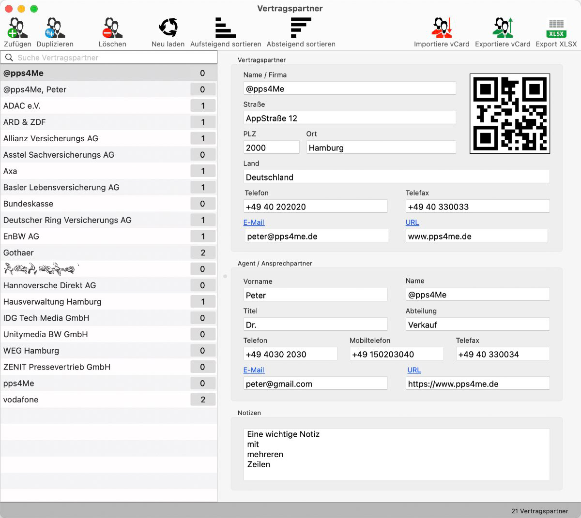The width and height of the screenshot is (581, 518).
Task: Select Gothaer partner
Action: pyautogui.click(x=108, y=253)
